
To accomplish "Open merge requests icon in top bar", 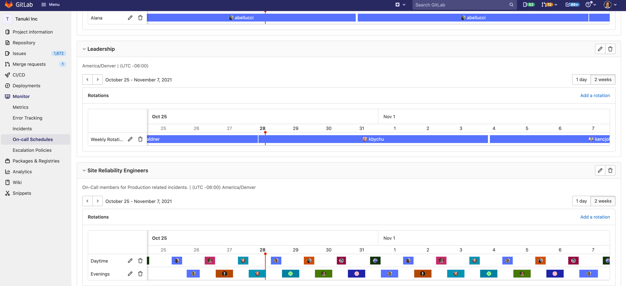I will (x=549, y=5).
